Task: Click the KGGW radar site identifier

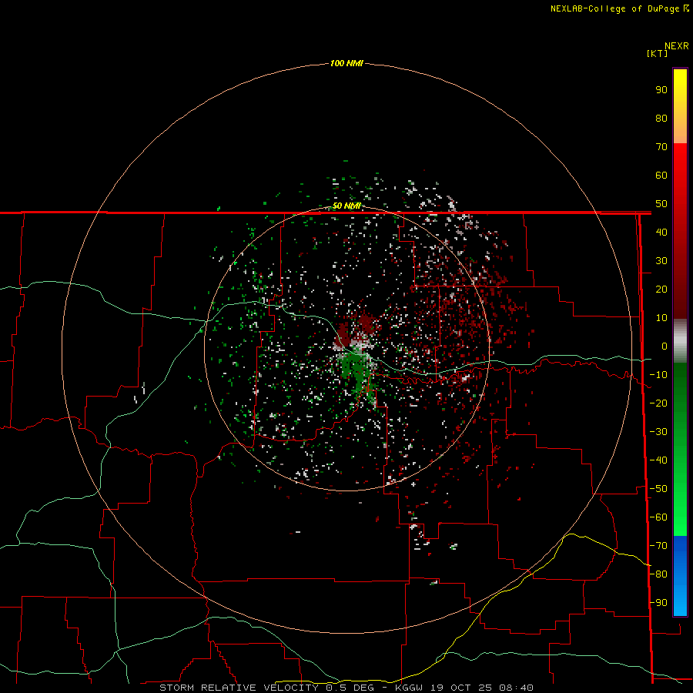Action: coord(408,688)
